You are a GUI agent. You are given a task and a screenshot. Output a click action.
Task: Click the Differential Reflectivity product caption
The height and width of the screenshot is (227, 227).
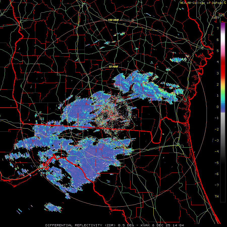115,225
